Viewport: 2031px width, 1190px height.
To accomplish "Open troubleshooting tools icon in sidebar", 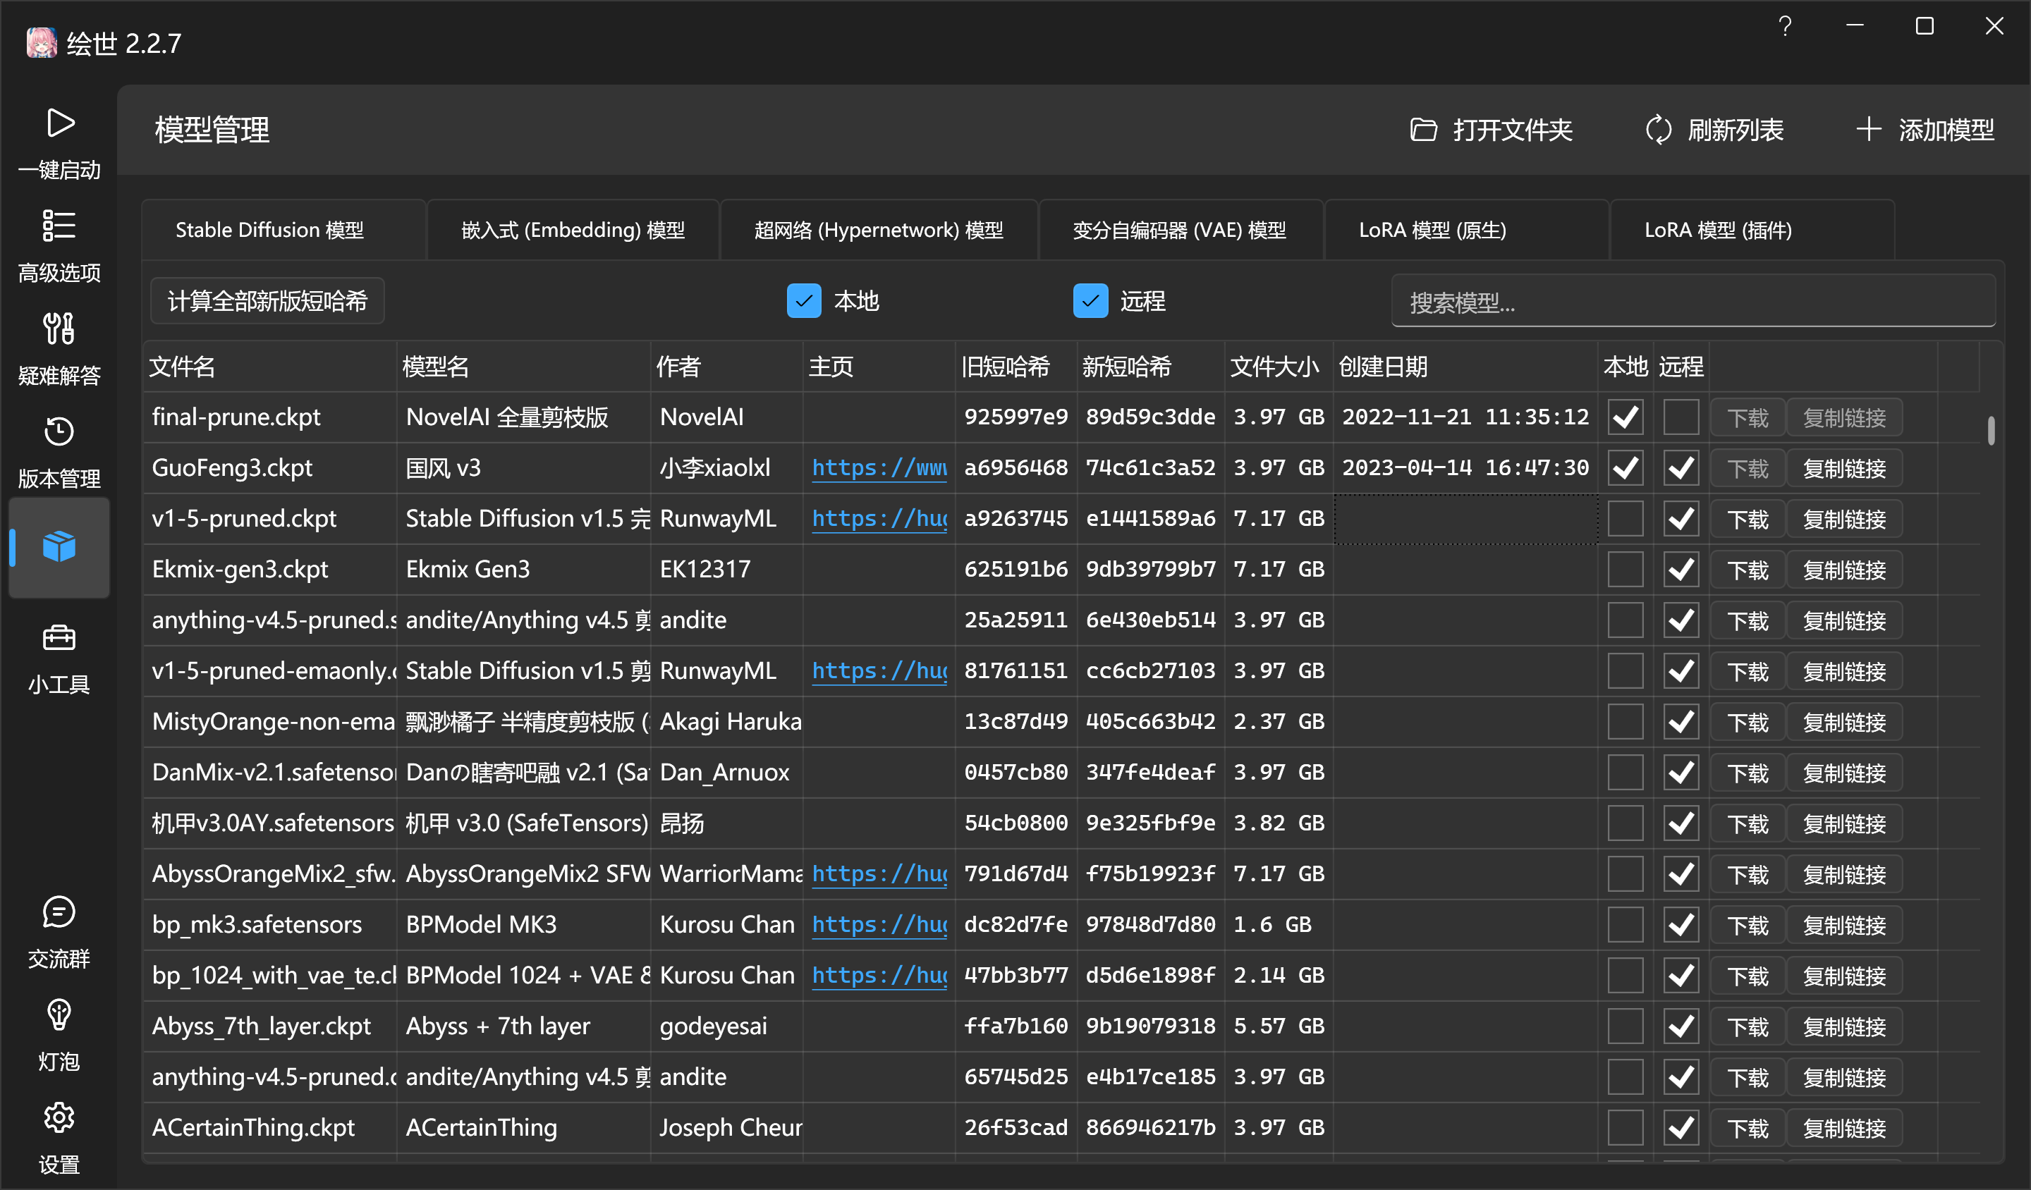I will (59, 329).
